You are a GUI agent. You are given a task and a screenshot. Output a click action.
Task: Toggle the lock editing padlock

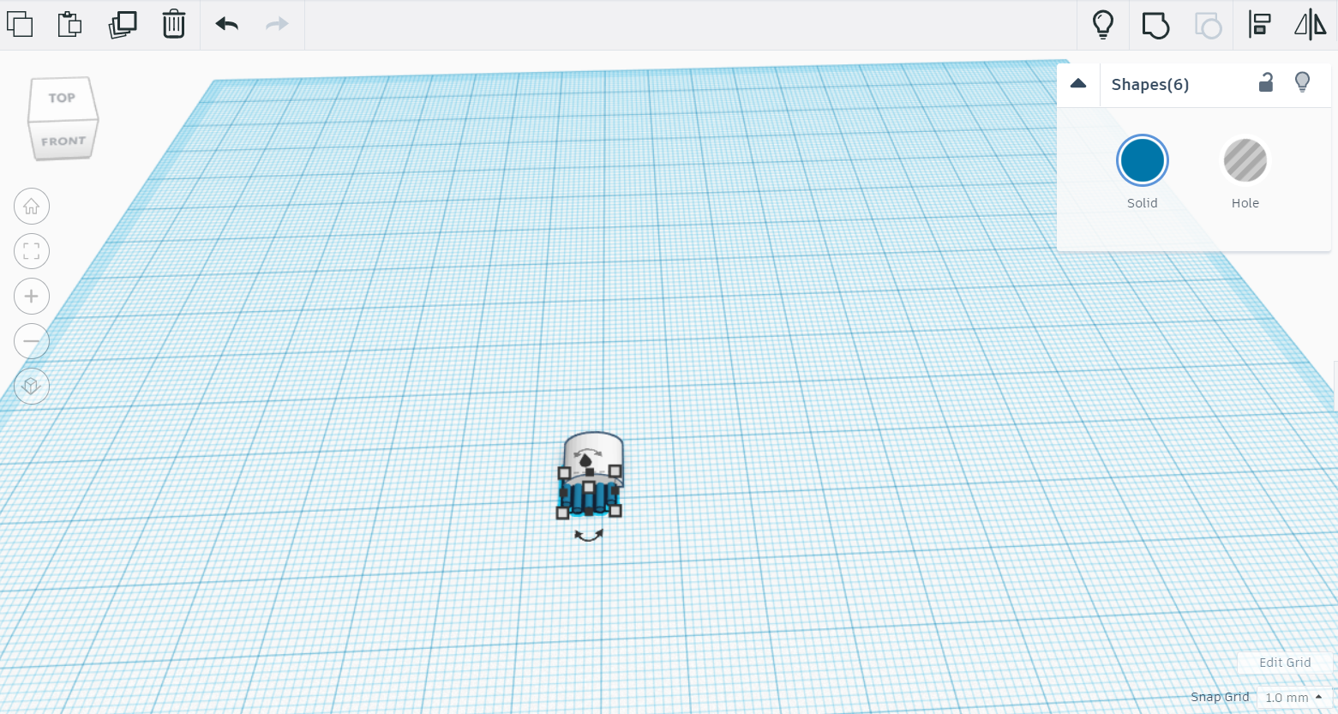point(1266,82)
